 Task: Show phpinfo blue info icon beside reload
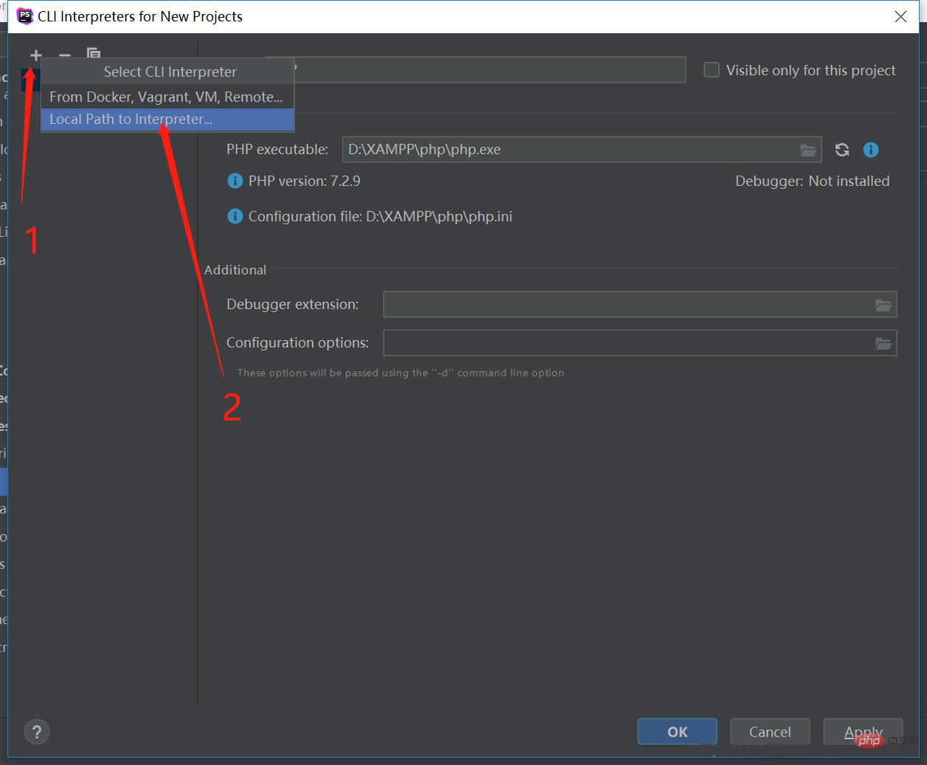[x=871, y=150]
